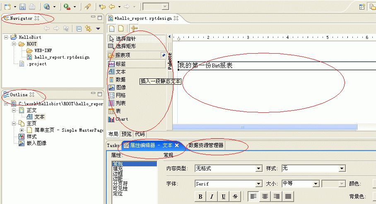Collapse the HelloBirt project node
Image resolution: width=376 pixels, height=204 pixels.
point(6,37)
